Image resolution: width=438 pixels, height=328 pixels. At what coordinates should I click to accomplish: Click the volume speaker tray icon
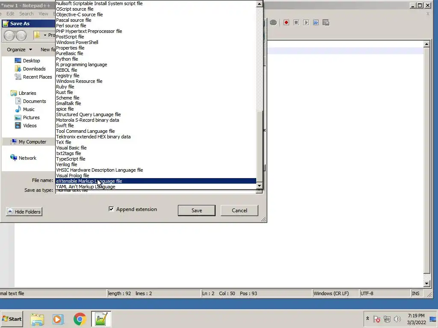397,319
